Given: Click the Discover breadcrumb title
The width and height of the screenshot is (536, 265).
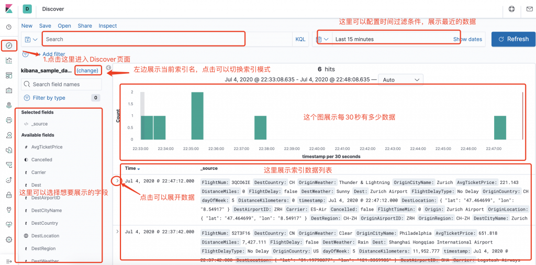Looking at the screenshot, I should 53,9.
